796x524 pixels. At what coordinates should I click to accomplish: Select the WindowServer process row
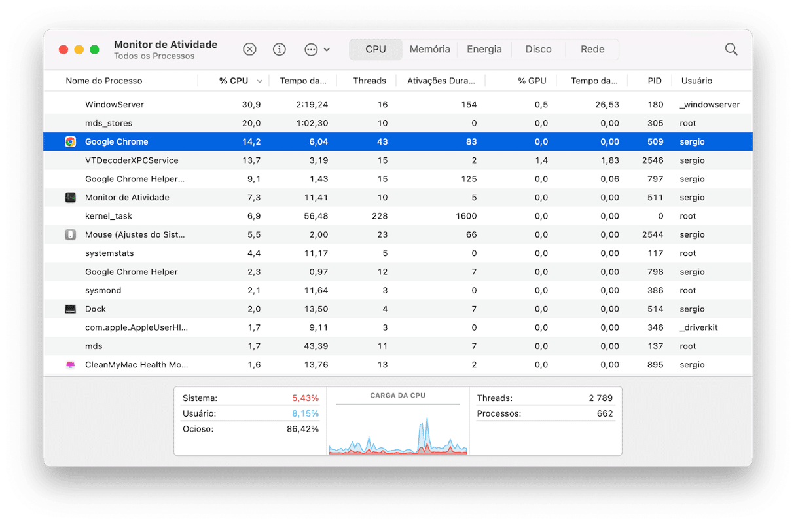398,105
